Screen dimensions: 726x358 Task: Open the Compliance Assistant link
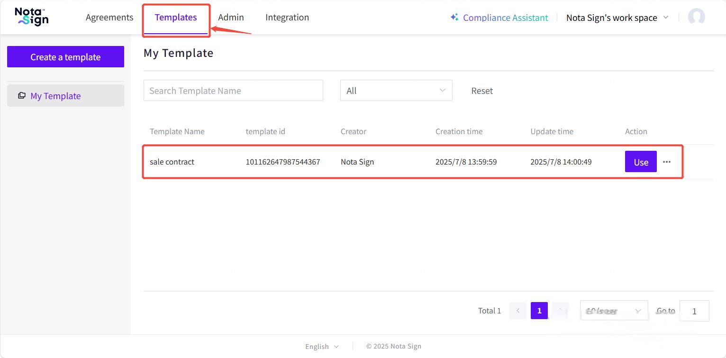click(x=505, y=18)
